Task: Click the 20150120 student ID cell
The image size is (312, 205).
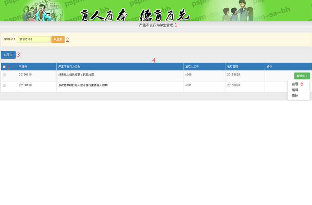Action: tap(25, 85)
